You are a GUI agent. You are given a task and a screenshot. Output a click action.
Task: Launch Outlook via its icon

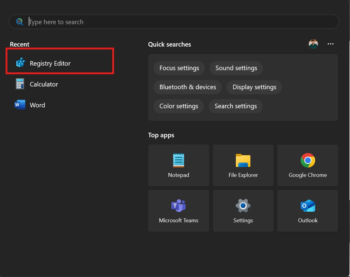(x=308, y=205)
